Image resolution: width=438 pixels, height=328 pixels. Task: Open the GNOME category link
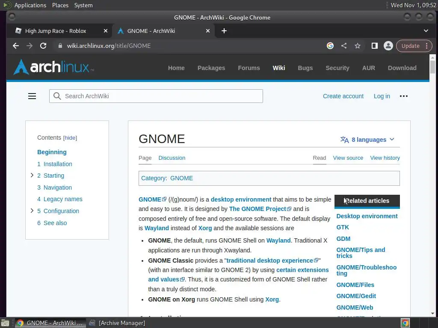181,178
